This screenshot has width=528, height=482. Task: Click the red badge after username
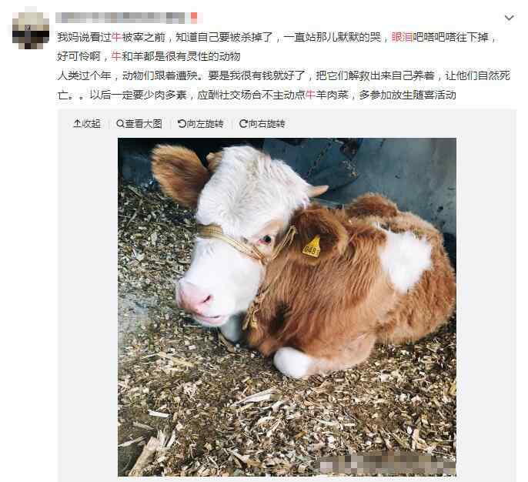[x=194, y=18]
